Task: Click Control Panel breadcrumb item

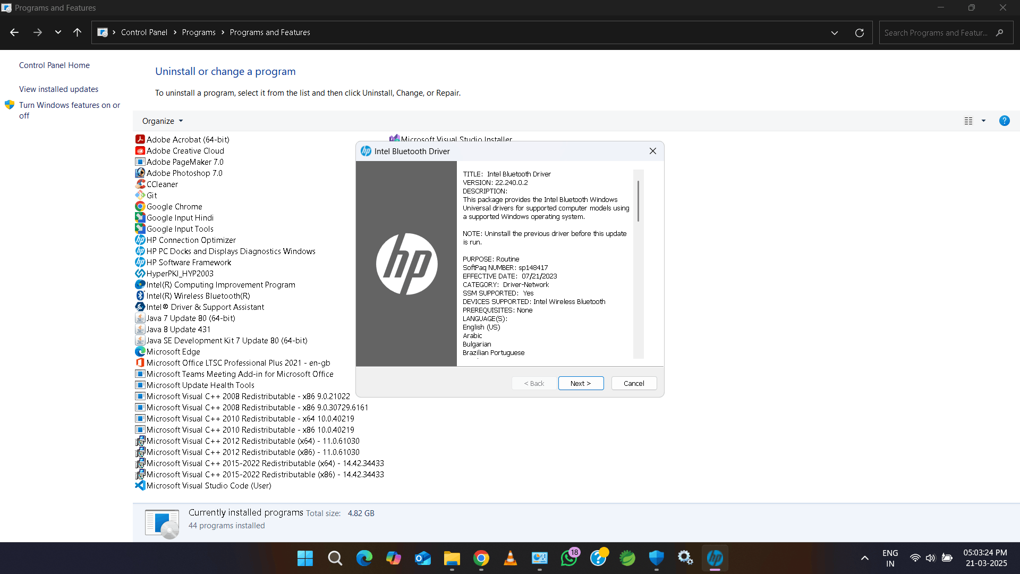Action: click(x=144, y=32)
